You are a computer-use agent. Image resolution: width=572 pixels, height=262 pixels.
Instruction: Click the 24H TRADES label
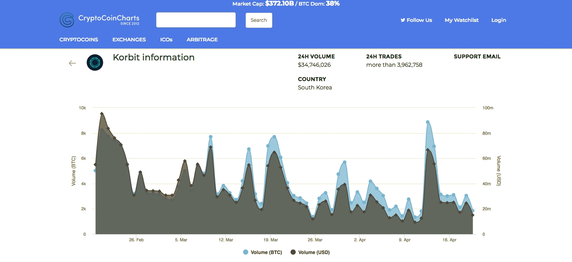(x=384, y=56)
